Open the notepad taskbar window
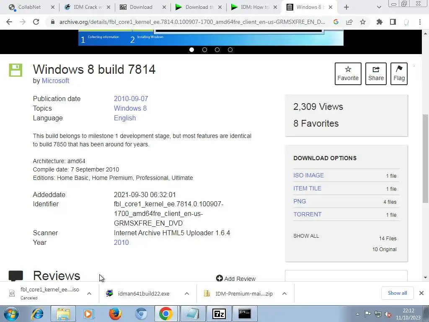Screen dimensions: 429x322 [x=193, y=314]
